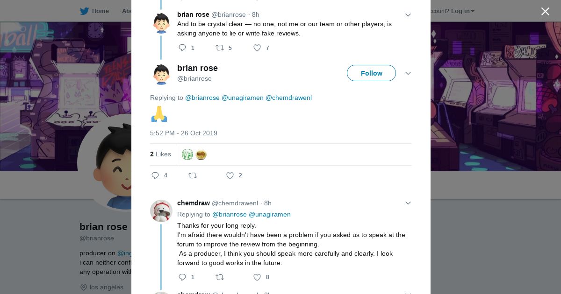Open the Log in dropdown
Screen dimensions: 561x294
[462, 11]
